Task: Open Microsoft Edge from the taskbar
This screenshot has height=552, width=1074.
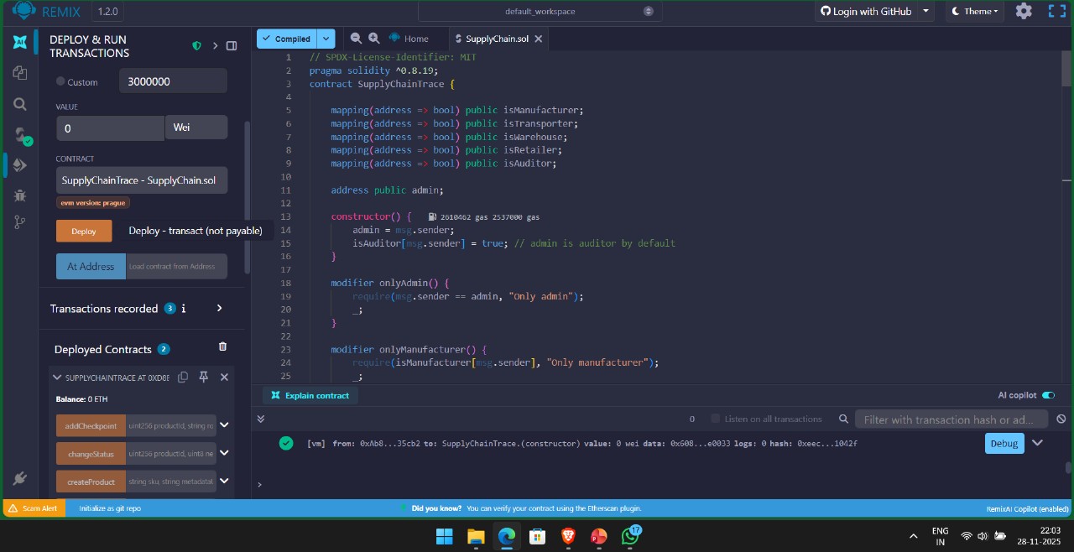Action: click(507, 536)
